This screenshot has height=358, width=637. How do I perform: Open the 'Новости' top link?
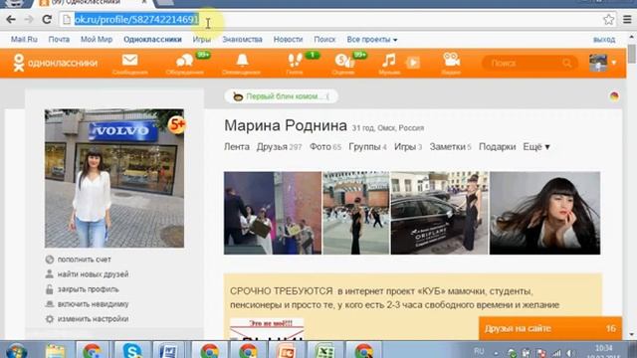click(x=288, y=40)
